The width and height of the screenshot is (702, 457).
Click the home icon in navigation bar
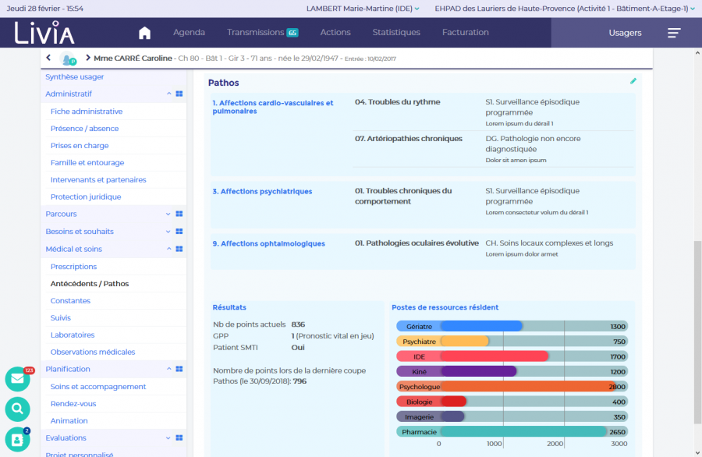click(144, 33)
